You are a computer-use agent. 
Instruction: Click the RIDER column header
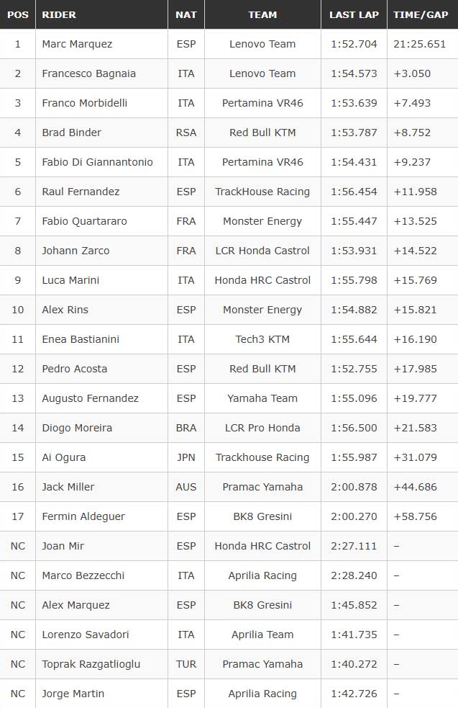click(x=59, y=14)
